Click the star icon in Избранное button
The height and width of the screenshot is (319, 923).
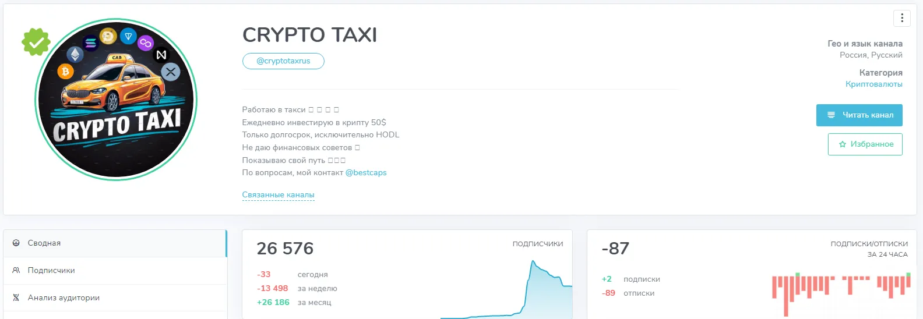coord(842,144)
